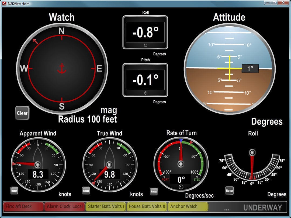
Task: Open the Rate of Turn gauge
Action: pyautogui.click(x=181, y=164)
